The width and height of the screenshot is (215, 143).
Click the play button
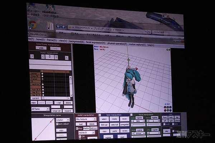click(x=167, y=131)
